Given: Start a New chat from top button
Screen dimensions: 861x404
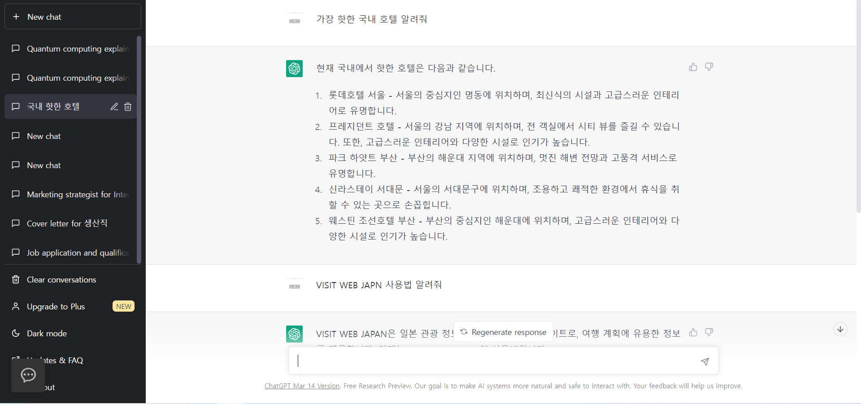Looking at the screenshot, I should [73, 17].
